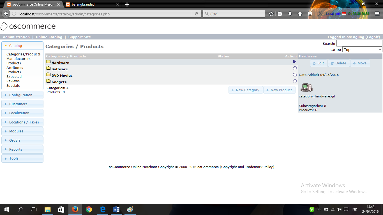This screenshot has height=215, width=383.
Task: Go to the browser home icon
Action: click(x=300, y=14)
